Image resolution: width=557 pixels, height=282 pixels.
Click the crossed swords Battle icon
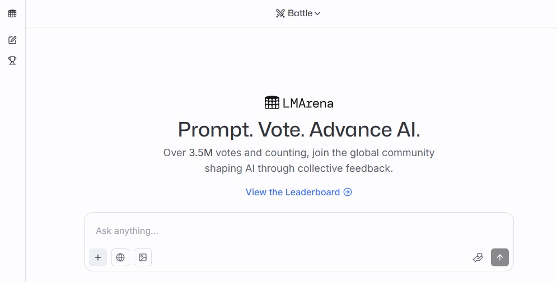click(x=280, y=13)
